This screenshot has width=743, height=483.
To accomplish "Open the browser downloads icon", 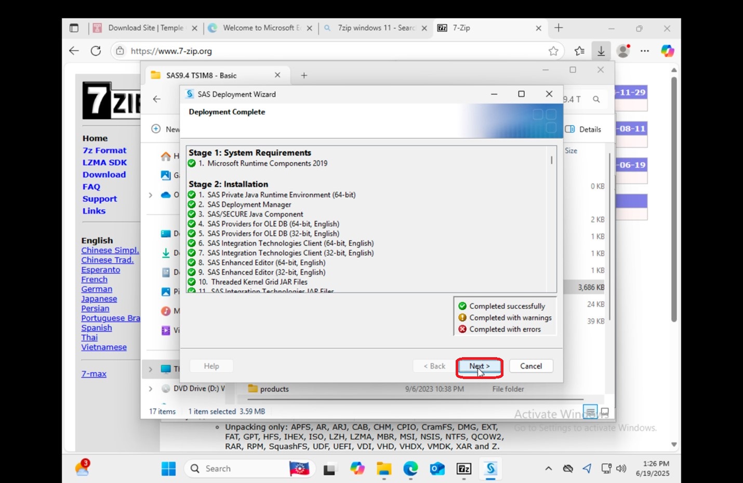I will click(601, 51).
